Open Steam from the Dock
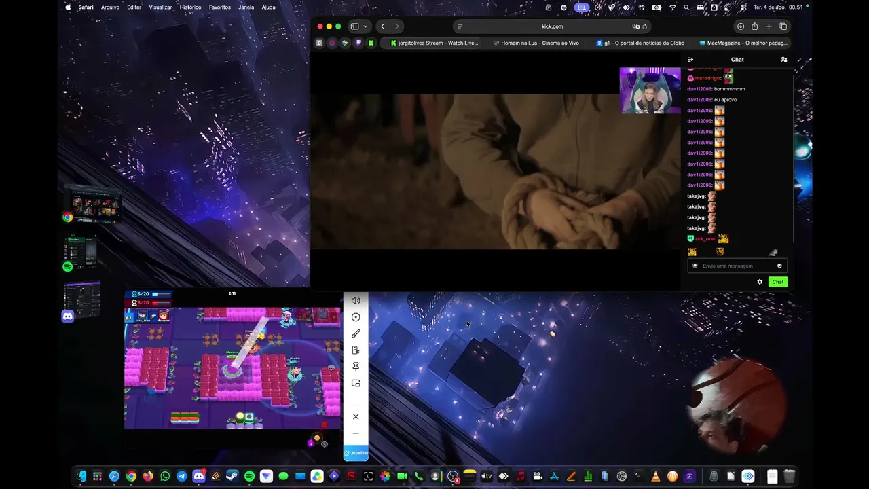This screenshot has height=489, width=869. click(x=233, y=476)
